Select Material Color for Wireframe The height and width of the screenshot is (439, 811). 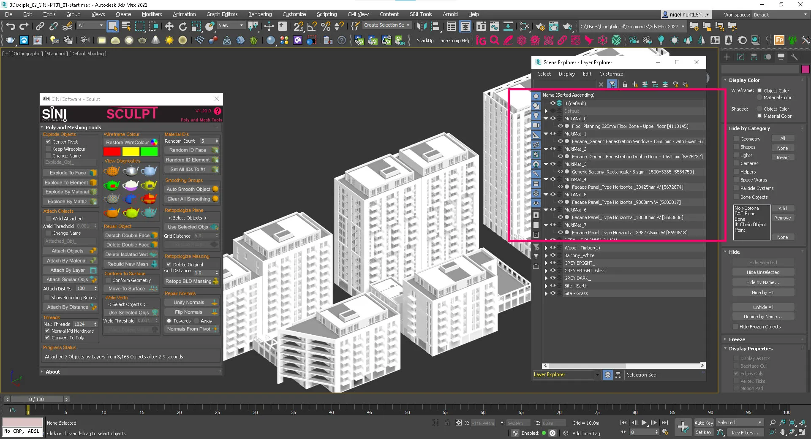click(x=759, y=98)
